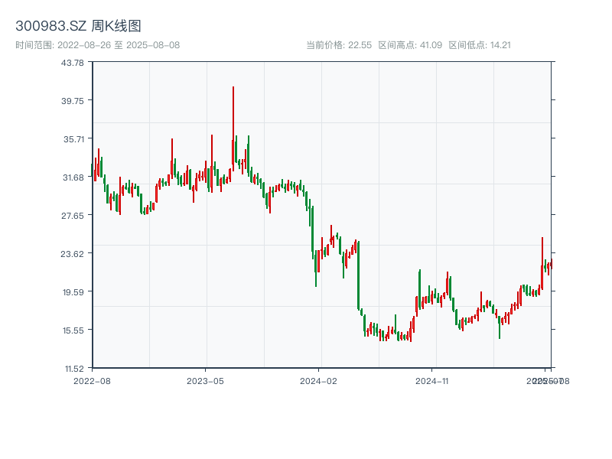Click the tallest red candle's peak wick
Viewport: 612px width, 459px height.
coord(233,89)
